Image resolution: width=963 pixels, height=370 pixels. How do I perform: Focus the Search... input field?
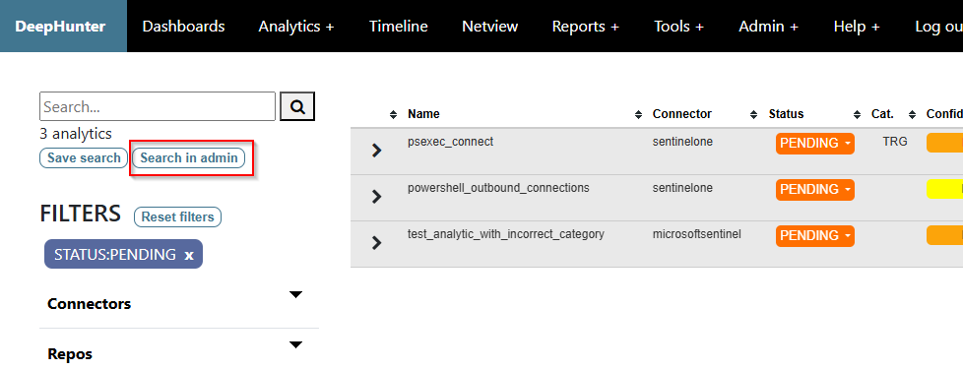(158, 106)
